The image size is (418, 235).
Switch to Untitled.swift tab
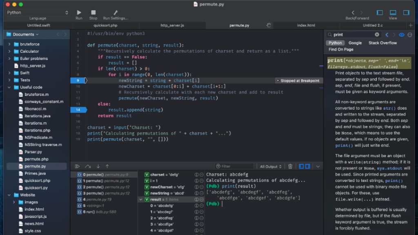click(x=39, y=25)
